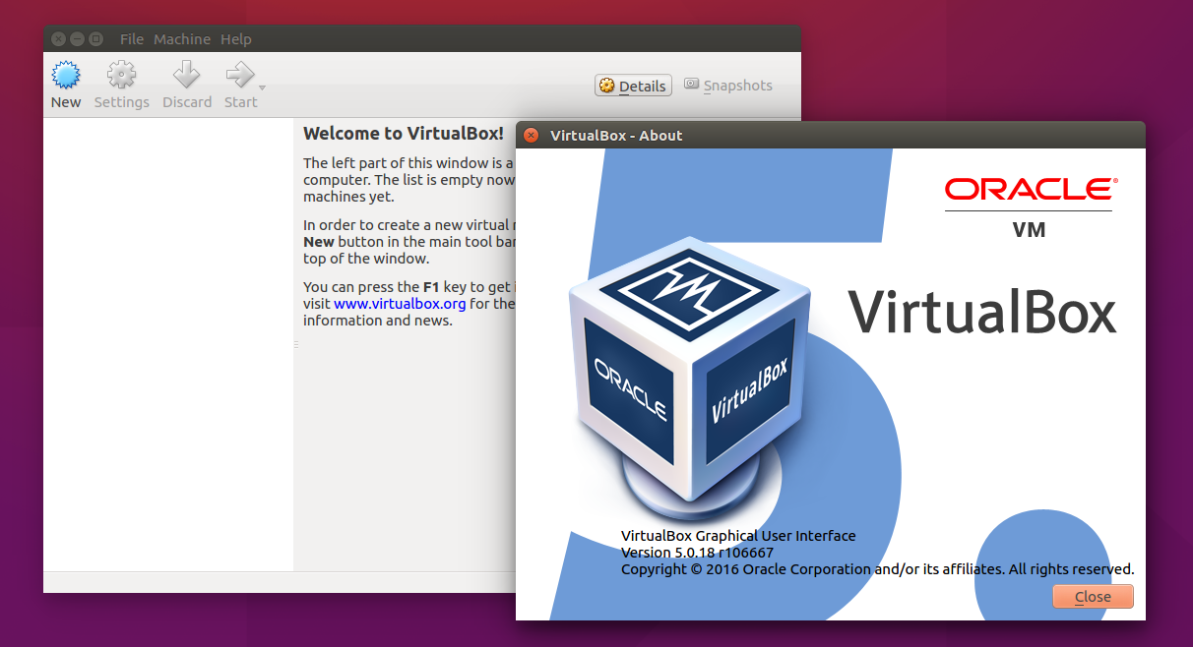This screenshot has width=1193, height=647.
Task: Open the Machine menu
Action: [182, 39]
